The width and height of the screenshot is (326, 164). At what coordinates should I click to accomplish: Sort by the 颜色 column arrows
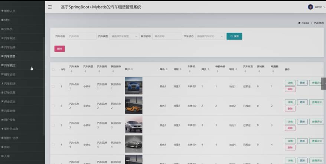[167, 69]
